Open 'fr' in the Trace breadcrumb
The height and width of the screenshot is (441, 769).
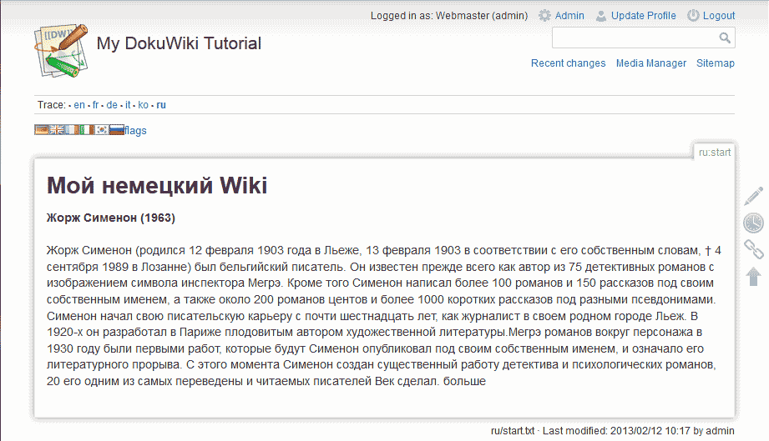pyautogui.click(x=96, y=105)
